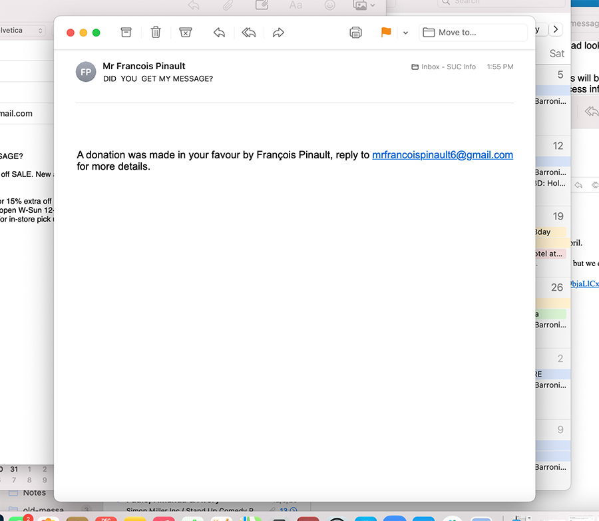
Task: Open the Move to... folder selector
Action: click(473, 33)
